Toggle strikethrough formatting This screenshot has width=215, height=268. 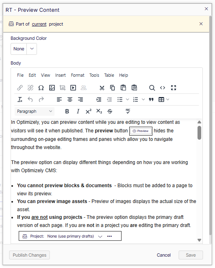110,111
